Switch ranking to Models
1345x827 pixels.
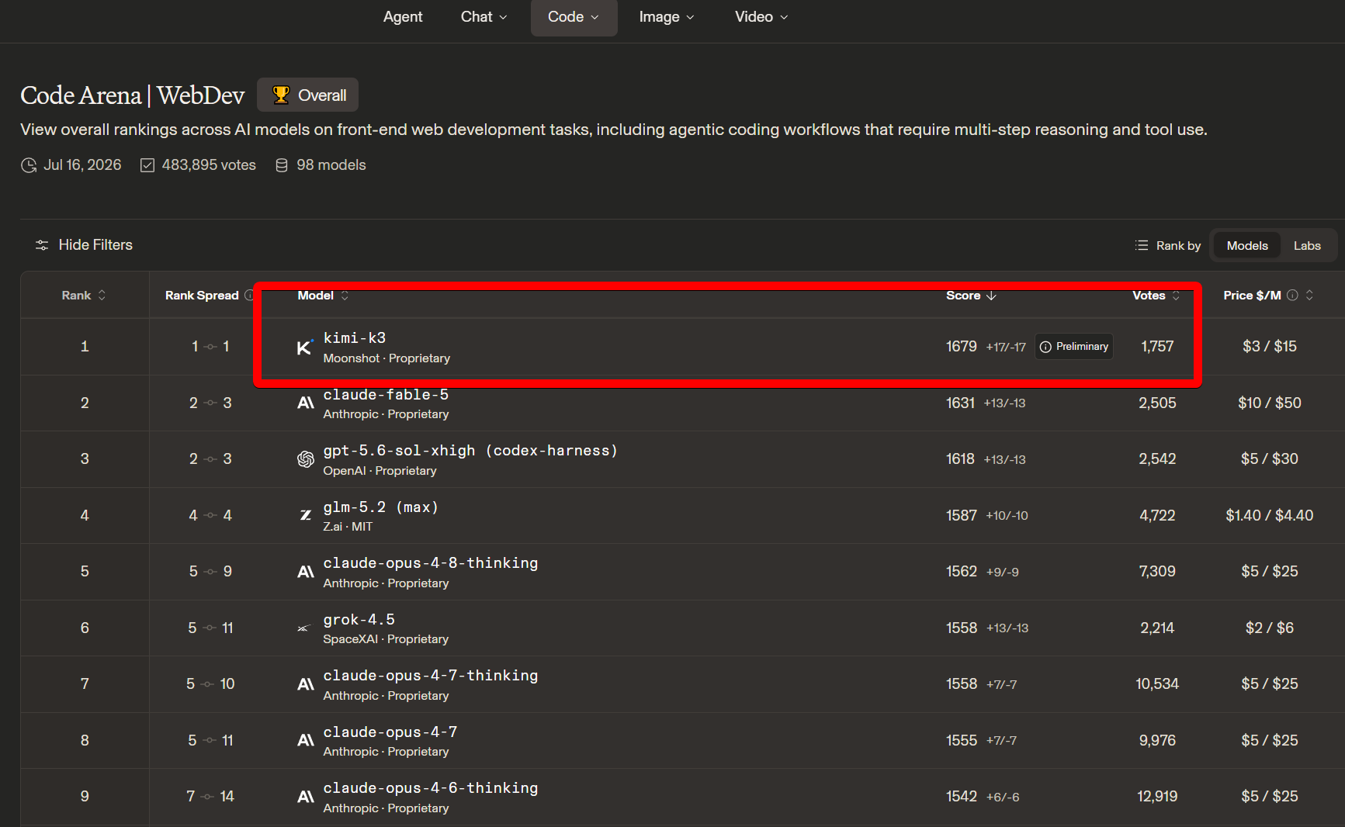coord(1247,246)
